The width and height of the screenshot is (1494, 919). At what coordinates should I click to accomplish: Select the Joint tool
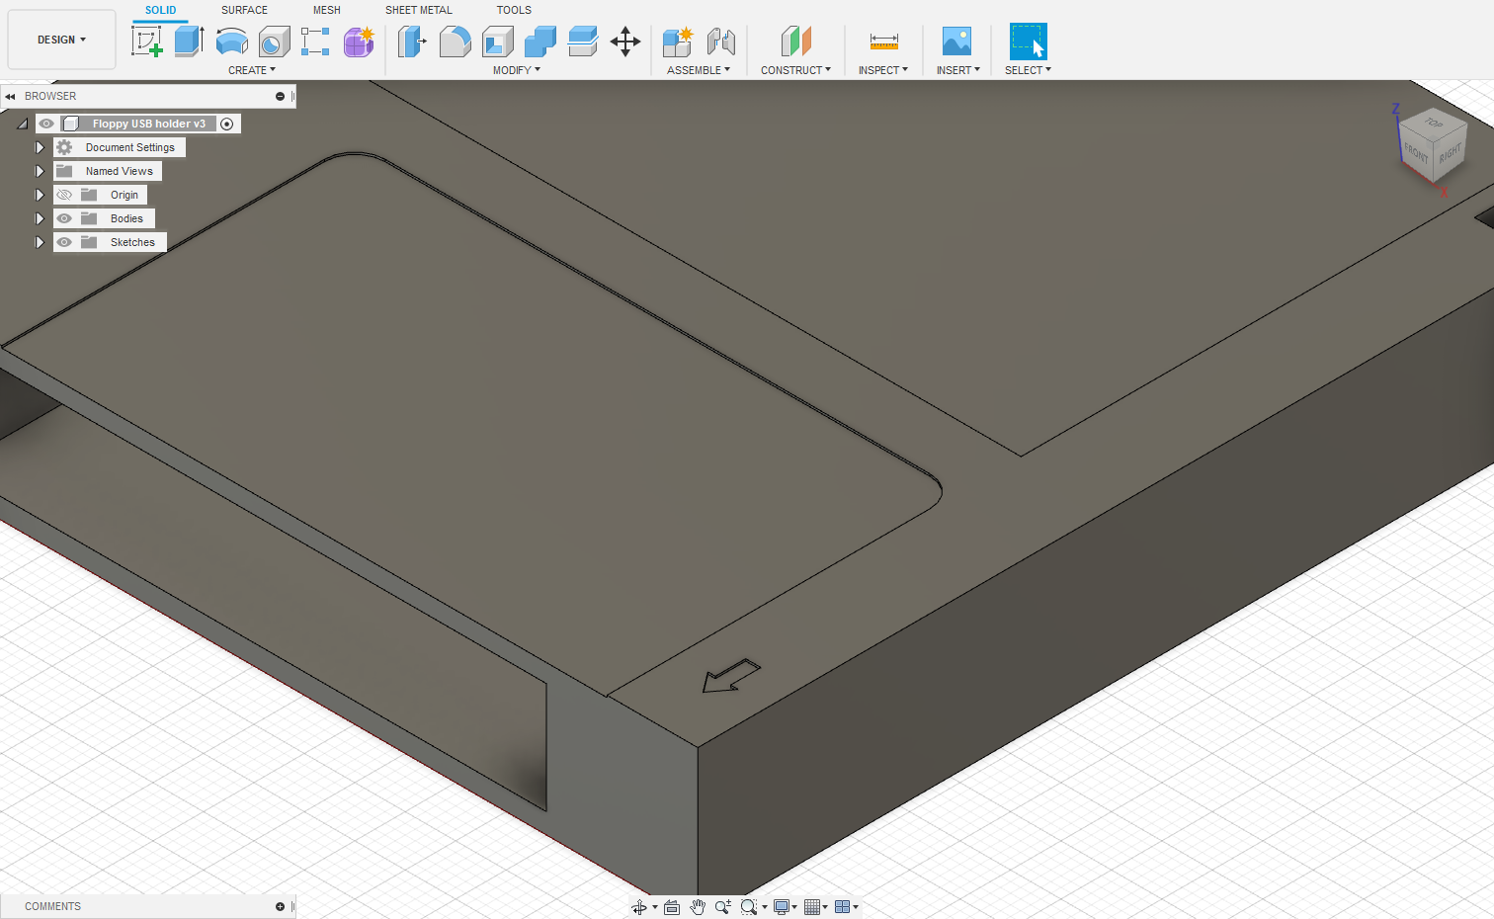721,42
